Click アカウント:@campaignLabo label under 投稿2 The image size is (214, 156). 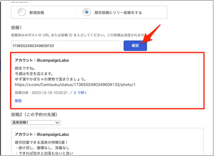click(42, 135)
